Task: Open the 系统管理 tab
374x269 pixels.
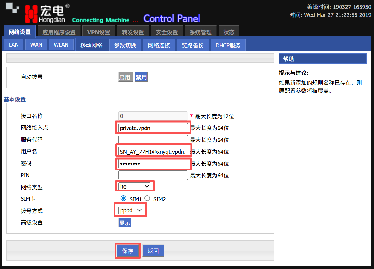Action: (x=200, y=32)
